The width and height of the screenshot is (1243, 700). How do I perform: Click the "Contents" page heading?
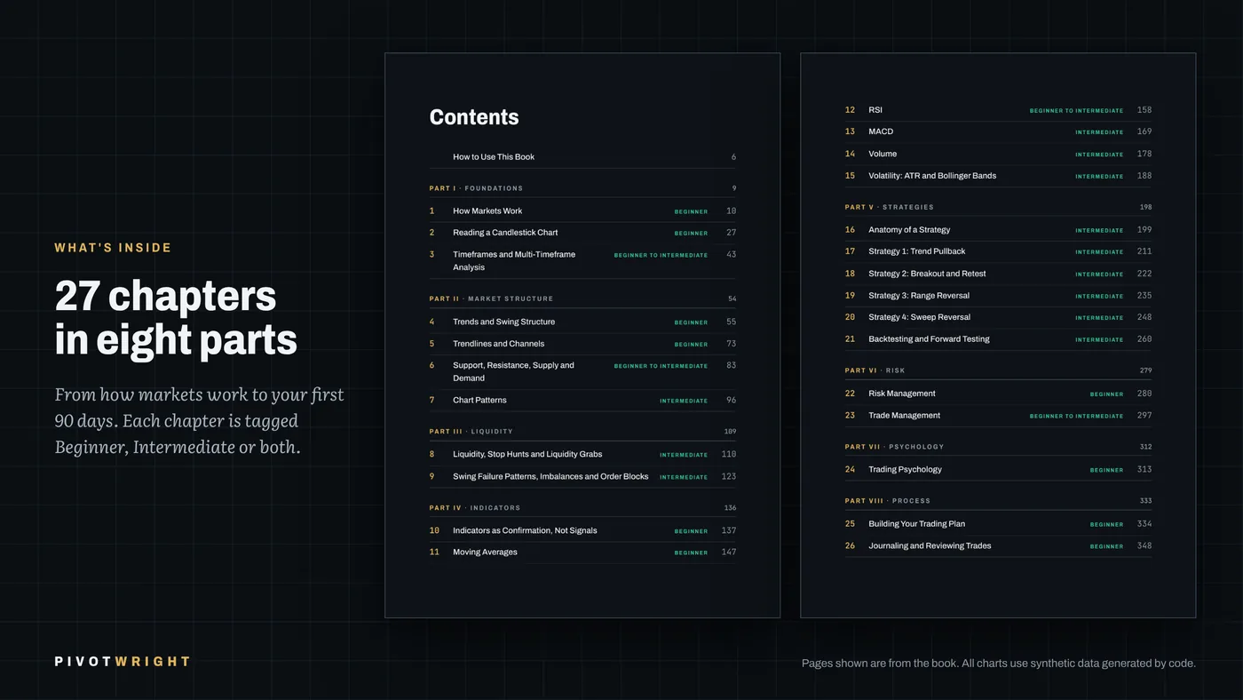coord(474,117)
